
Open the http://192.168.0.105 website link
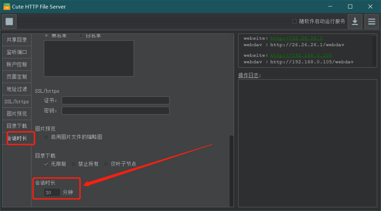tap(301, 55)
